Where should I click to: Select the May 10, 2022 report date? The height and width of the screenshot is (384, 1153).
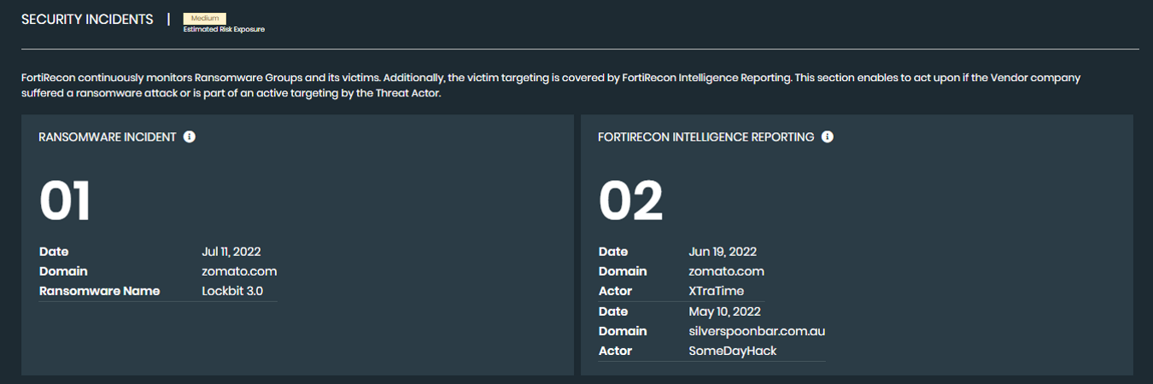point(724,311)
